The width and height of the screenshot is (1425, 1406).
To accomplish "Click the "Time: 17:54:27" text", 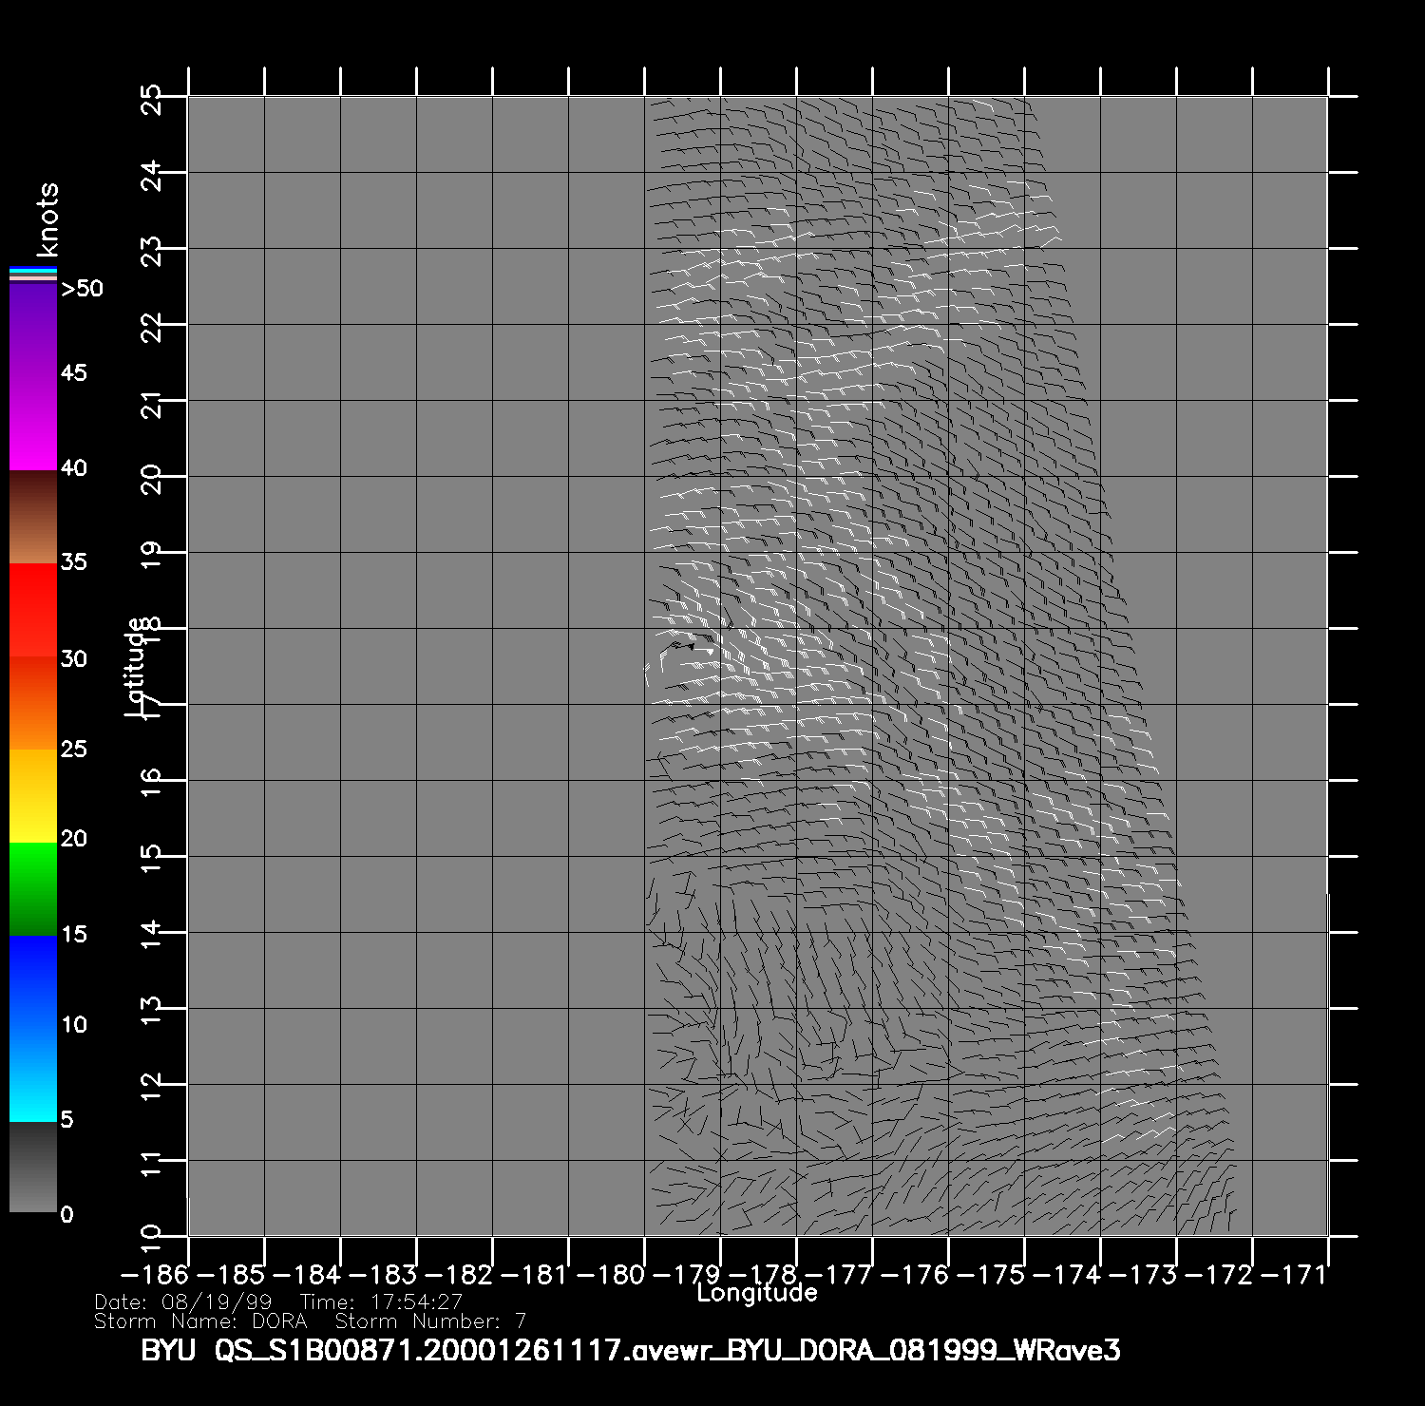I will [x=381, y=1302].
